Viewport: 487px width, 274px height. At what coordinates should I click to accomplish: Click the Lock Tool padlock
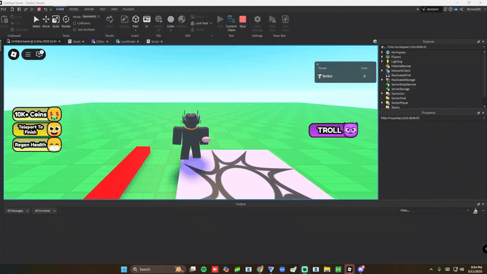coord(192,23)
